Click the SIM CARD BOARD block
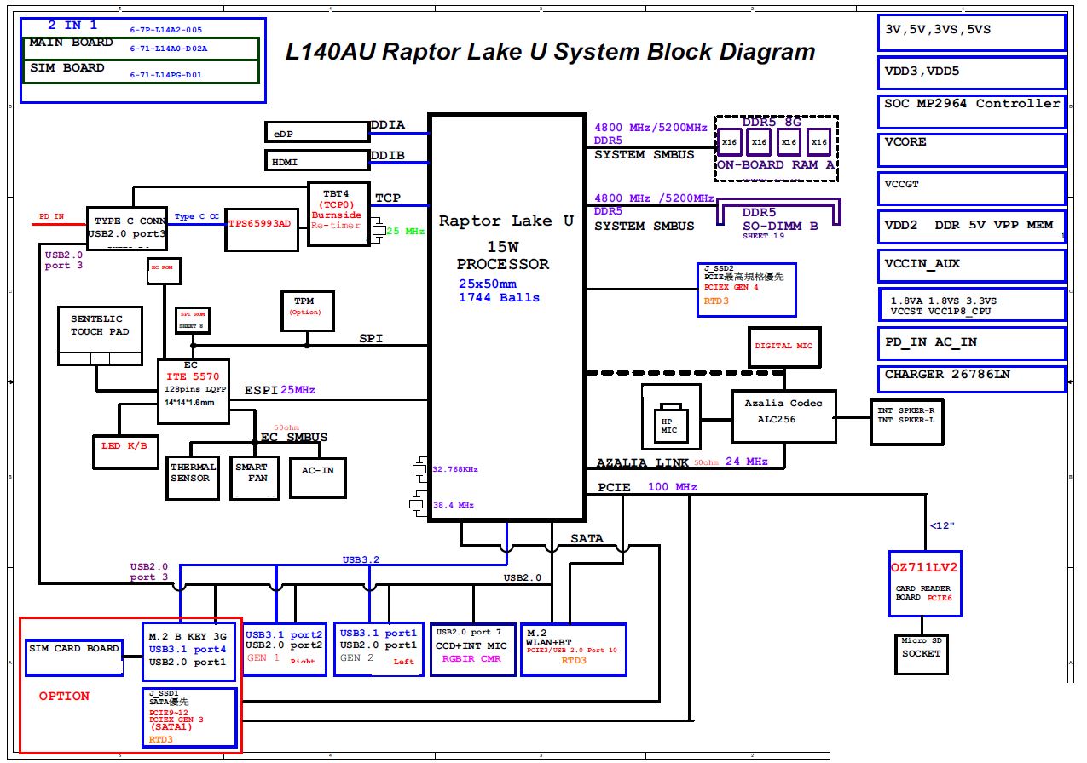This screenshot has width=1087, height=763. tap(74, 657)
